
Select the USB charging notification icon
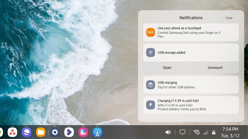tap(150, 85)
